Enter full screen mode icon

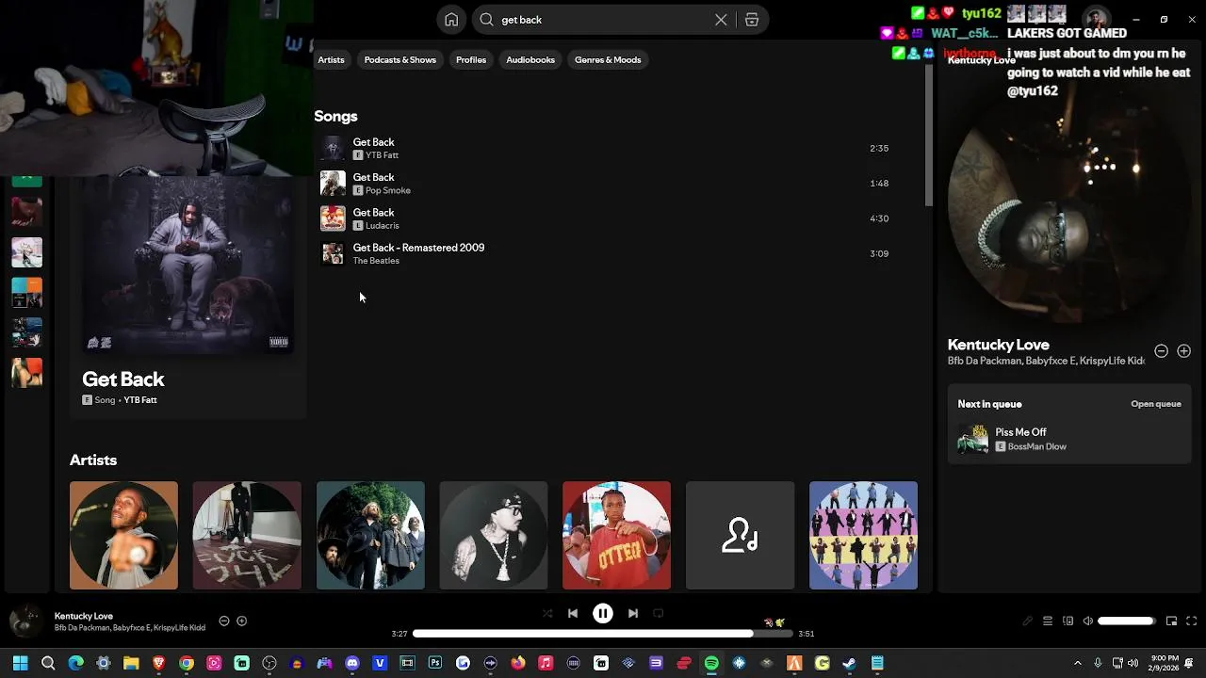1192,621
